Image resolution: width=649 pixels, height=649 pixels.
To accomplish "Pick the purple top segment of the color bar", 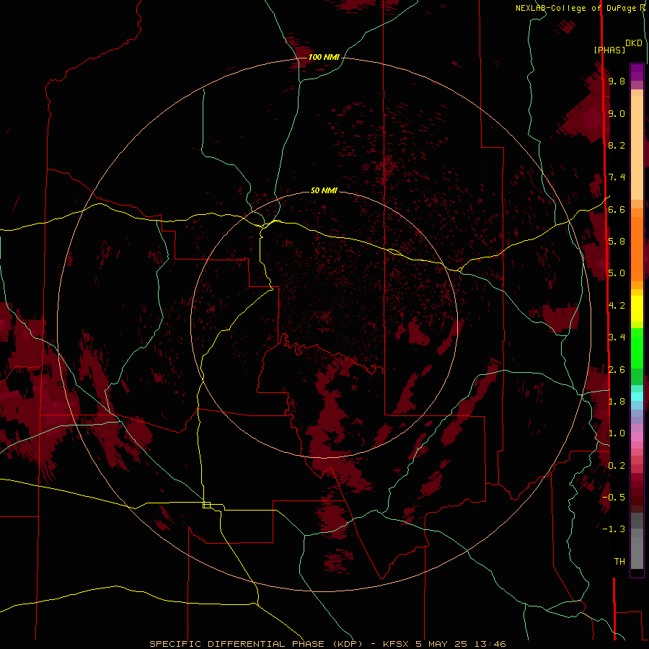I will pos(637,72).
